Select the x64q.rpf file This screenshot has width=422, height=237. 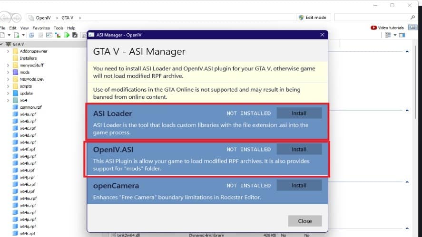tap(28, 227)
